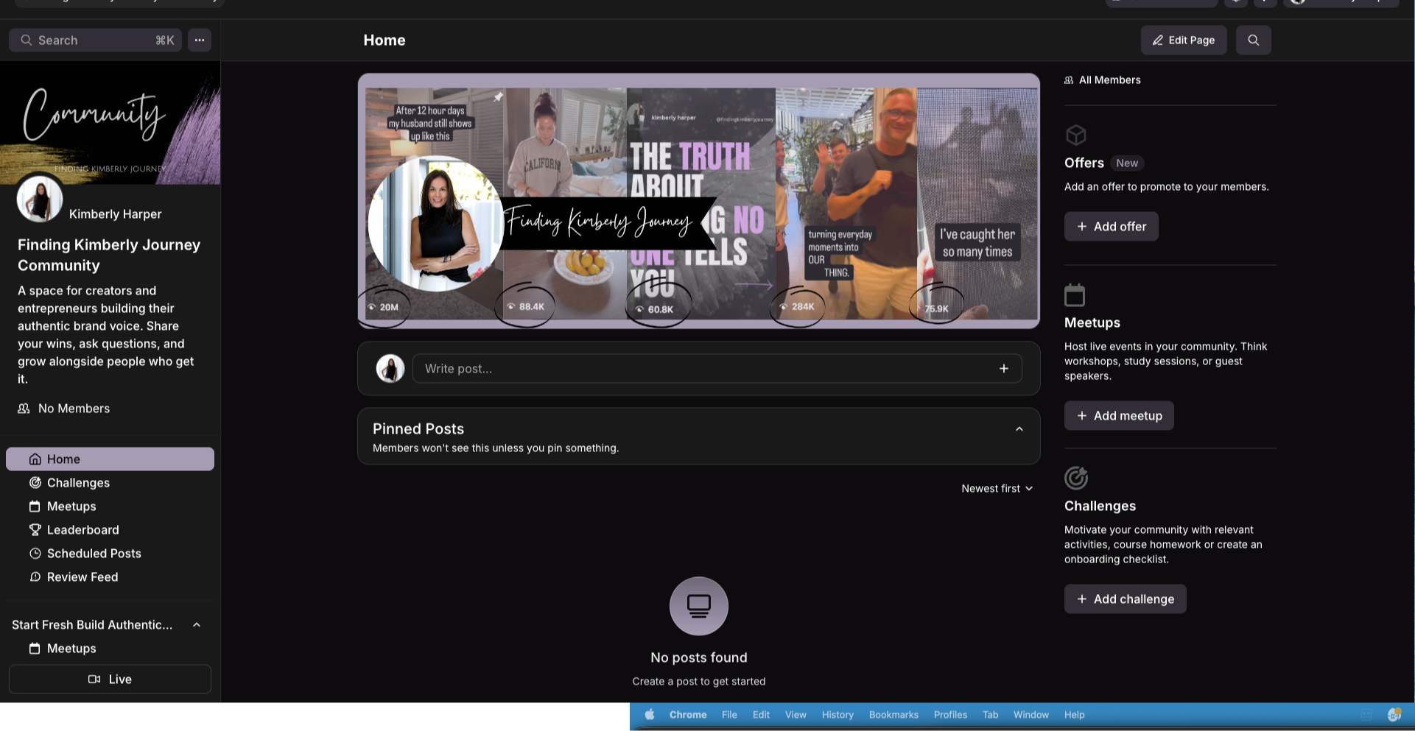Click the No Members count link
The image size is (1415, 731).
click(x=64, y=409)
